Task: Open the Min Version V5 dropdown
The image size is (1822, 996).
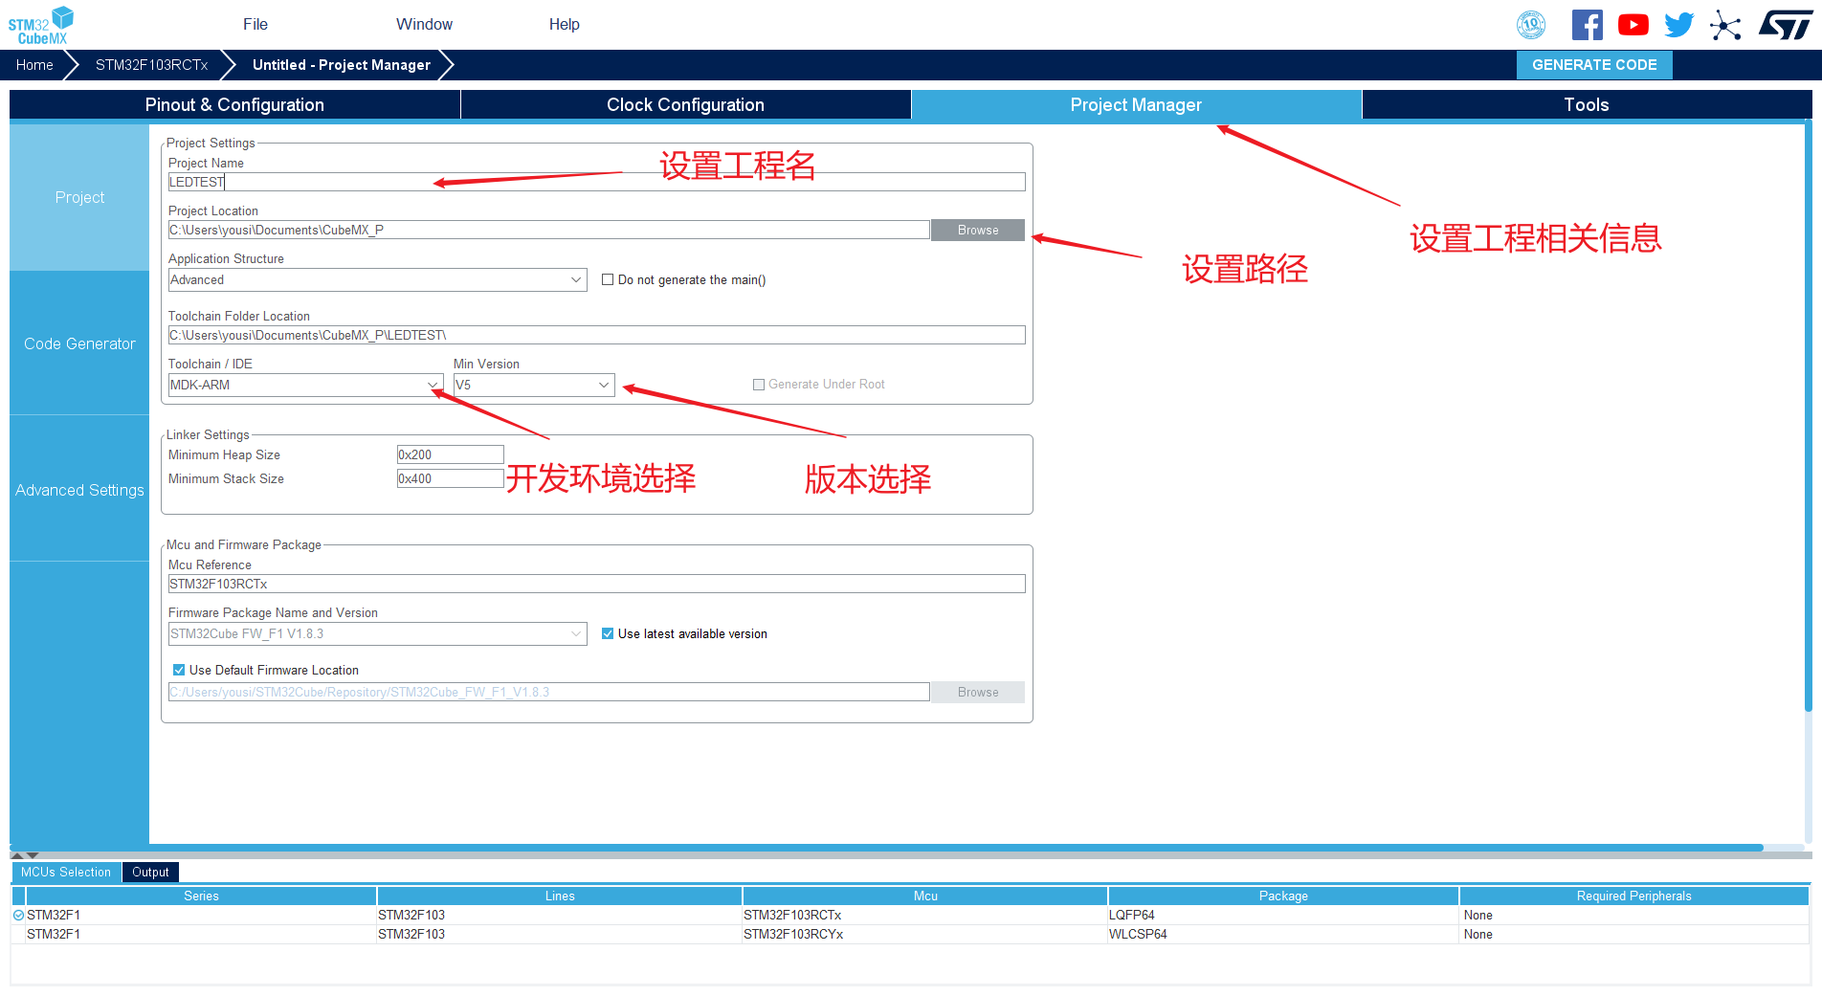Action: (534, 385)
